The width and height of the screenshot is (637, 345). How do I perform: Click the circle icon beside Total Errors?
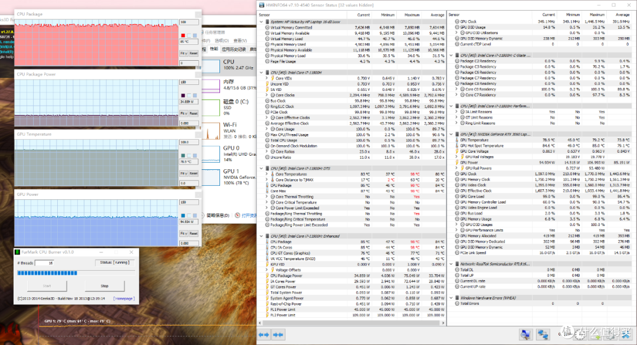(457, 304)
